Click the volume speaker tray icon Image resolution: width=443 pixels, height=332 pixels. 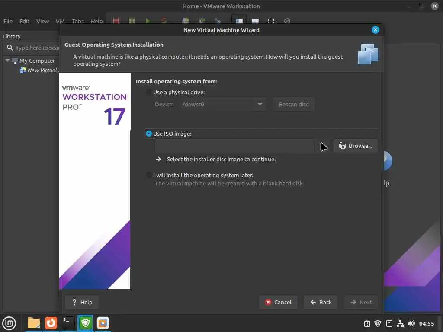(411, 323)
